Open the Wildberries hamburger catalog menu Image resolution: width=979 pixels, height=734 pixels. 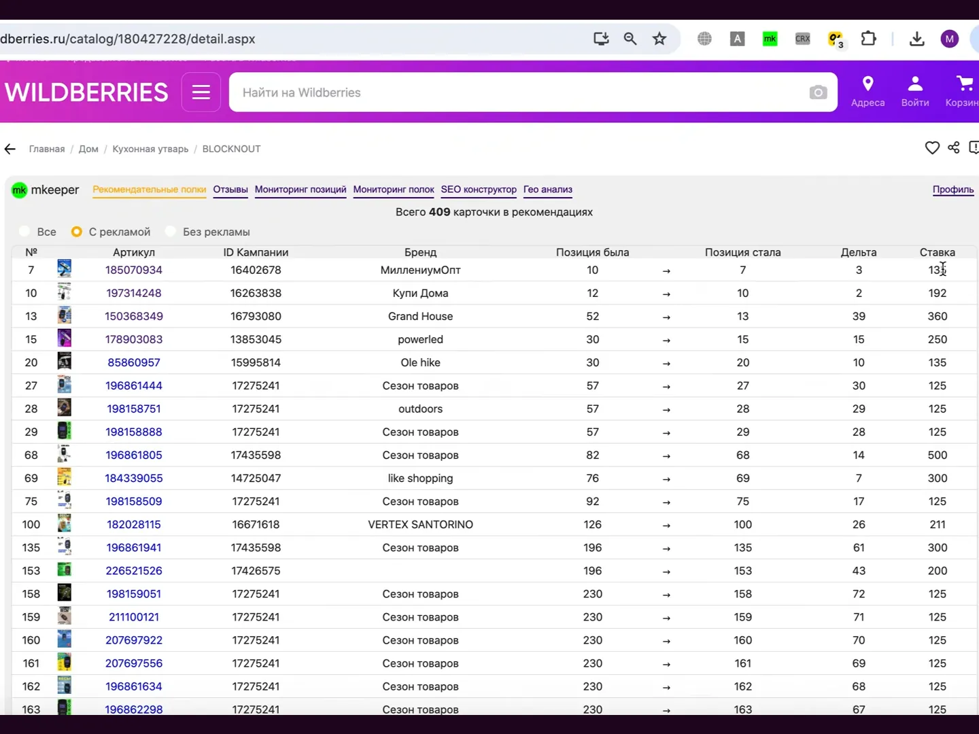(x=201, y=92)
